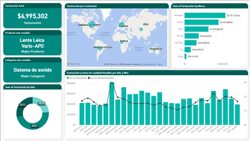Click the Sum of Cantidad Vendida legend marker
The height and width of the screenshot is (141, 250).
coord(89,78)
